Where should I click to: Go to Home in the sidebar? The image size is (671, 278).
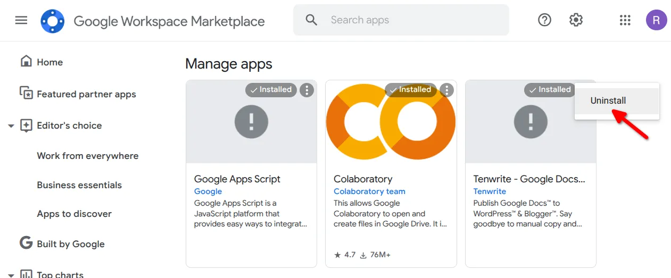pos(49,62)
